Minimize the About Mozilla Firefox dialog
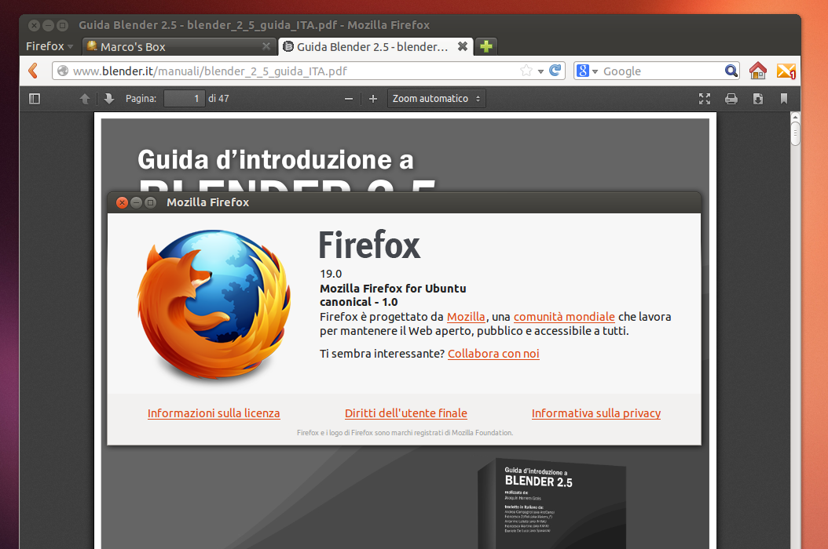 click(x=136, y=202)
